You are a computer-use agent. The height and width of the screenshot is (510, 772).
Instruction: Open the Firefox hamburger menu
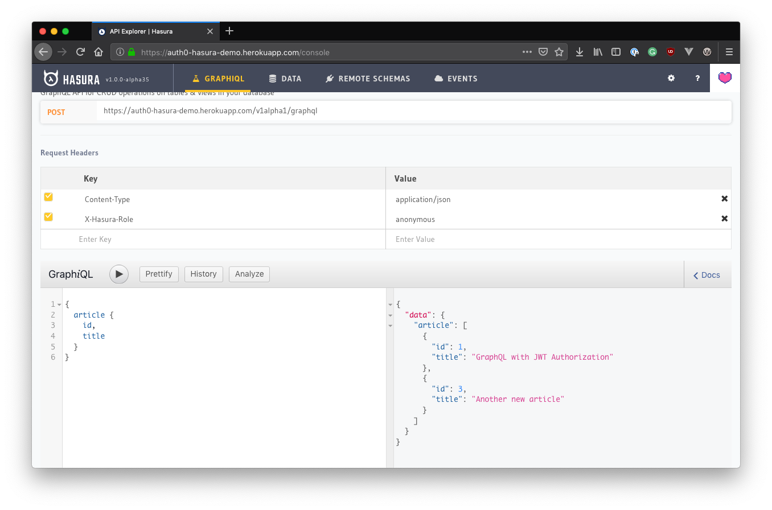coord(729,52)
